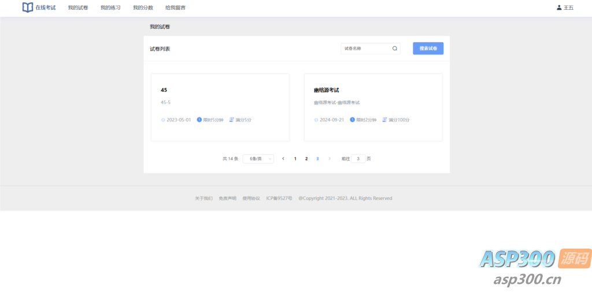Open the 我的试卷 menu item
The width and height of the screenshot is (592, 292).
point(78,8)
